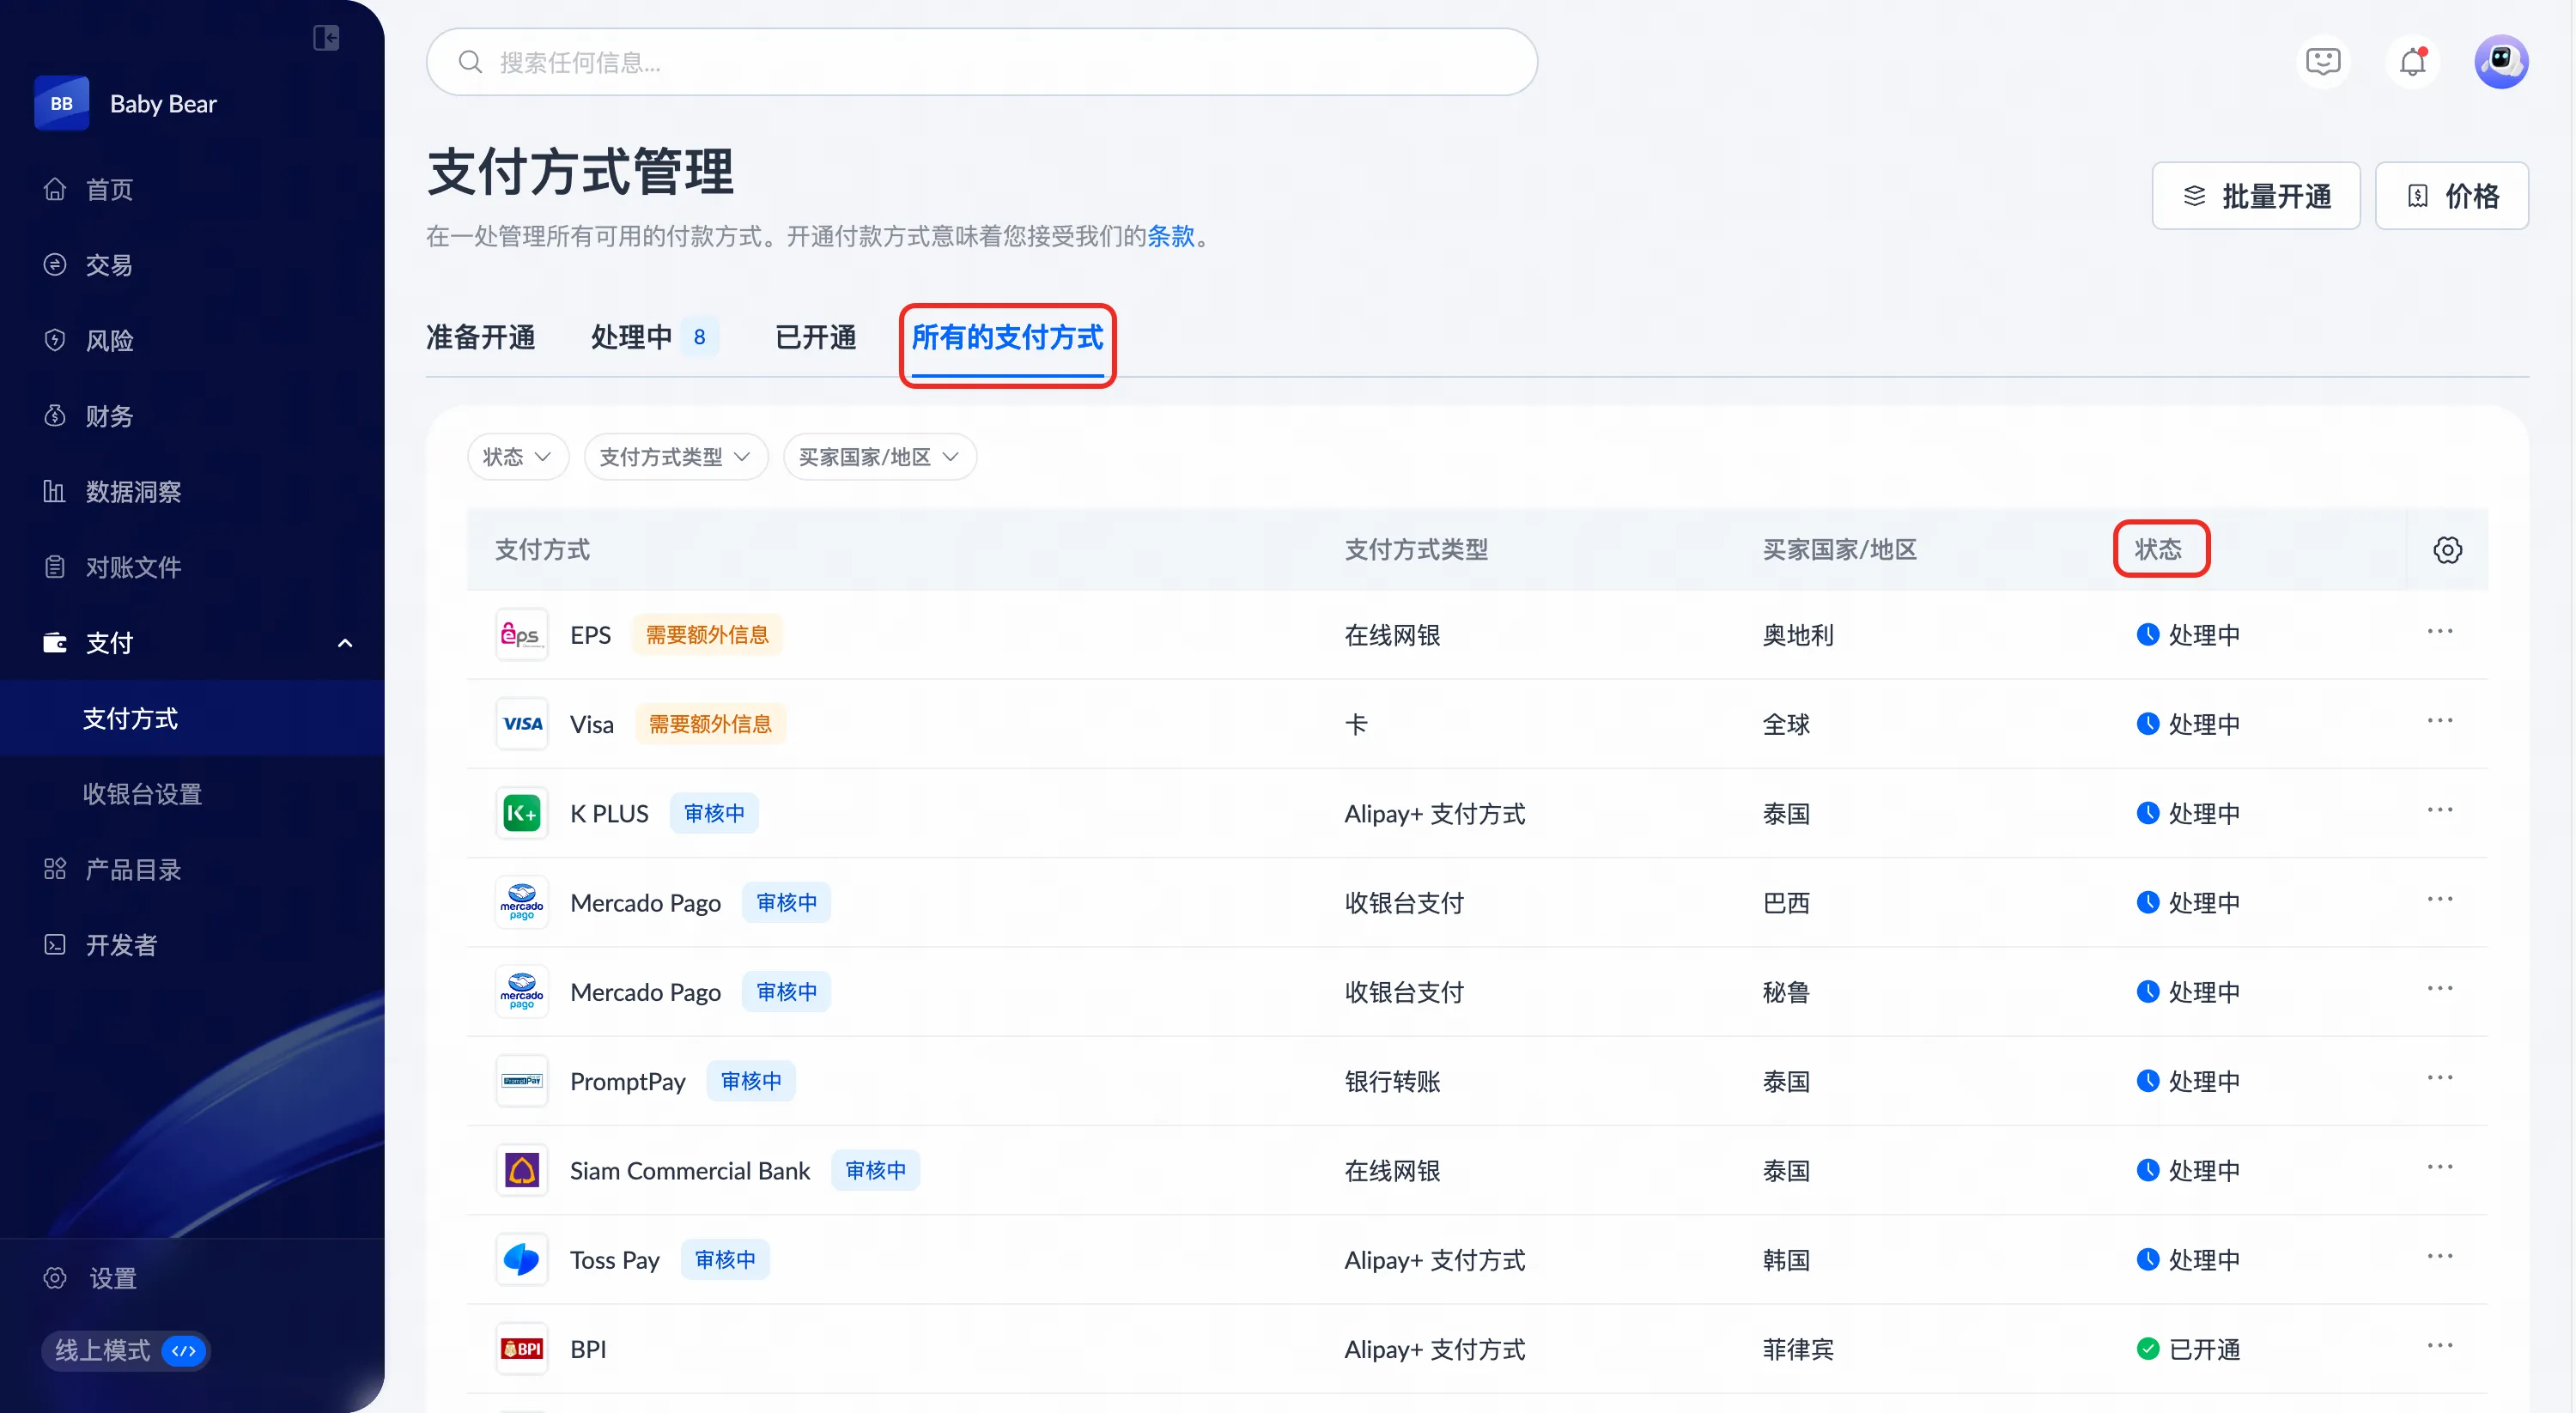Open more actions for Mercado Pago Peru row

2440,989
